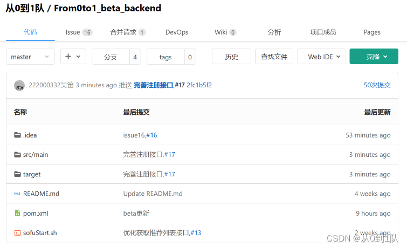This screenshot has width=407, height=248.
Task: Go to the DevOps tab
Action: click(177, 32)
